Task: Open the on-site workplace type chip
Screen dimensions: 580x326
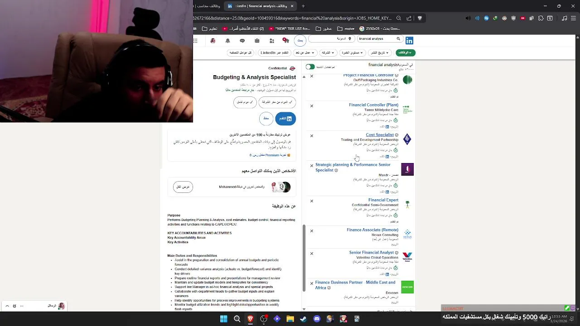Action: tap(277, 102)
